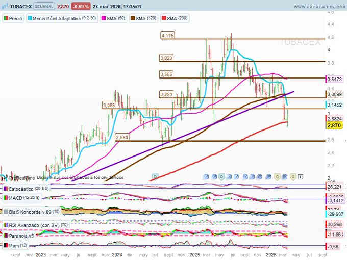Open Blai5 Koncorde v.09 indicator label
Image resolution: width=347 pixels, height=260 pixels.
[x=31, y=212]
